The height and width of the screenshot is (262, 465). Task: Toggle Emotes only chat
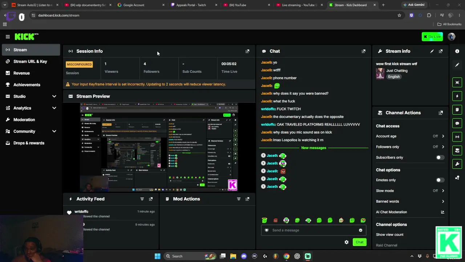click(x=440, y=180)
